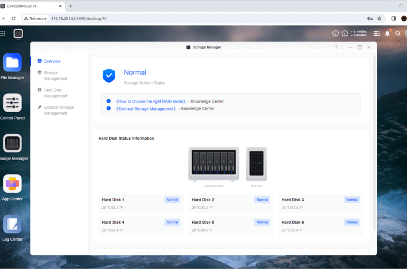Click the Hard Disk Status Information heading
Image resolution: width=407 pixels, height=269 pixels.
coord(126,138)
